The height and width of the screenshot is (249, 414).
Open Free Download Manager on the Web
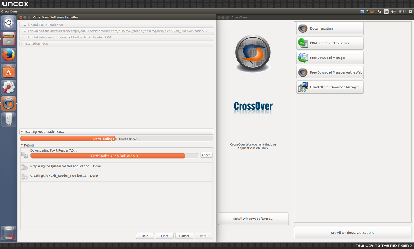[330, 72]
